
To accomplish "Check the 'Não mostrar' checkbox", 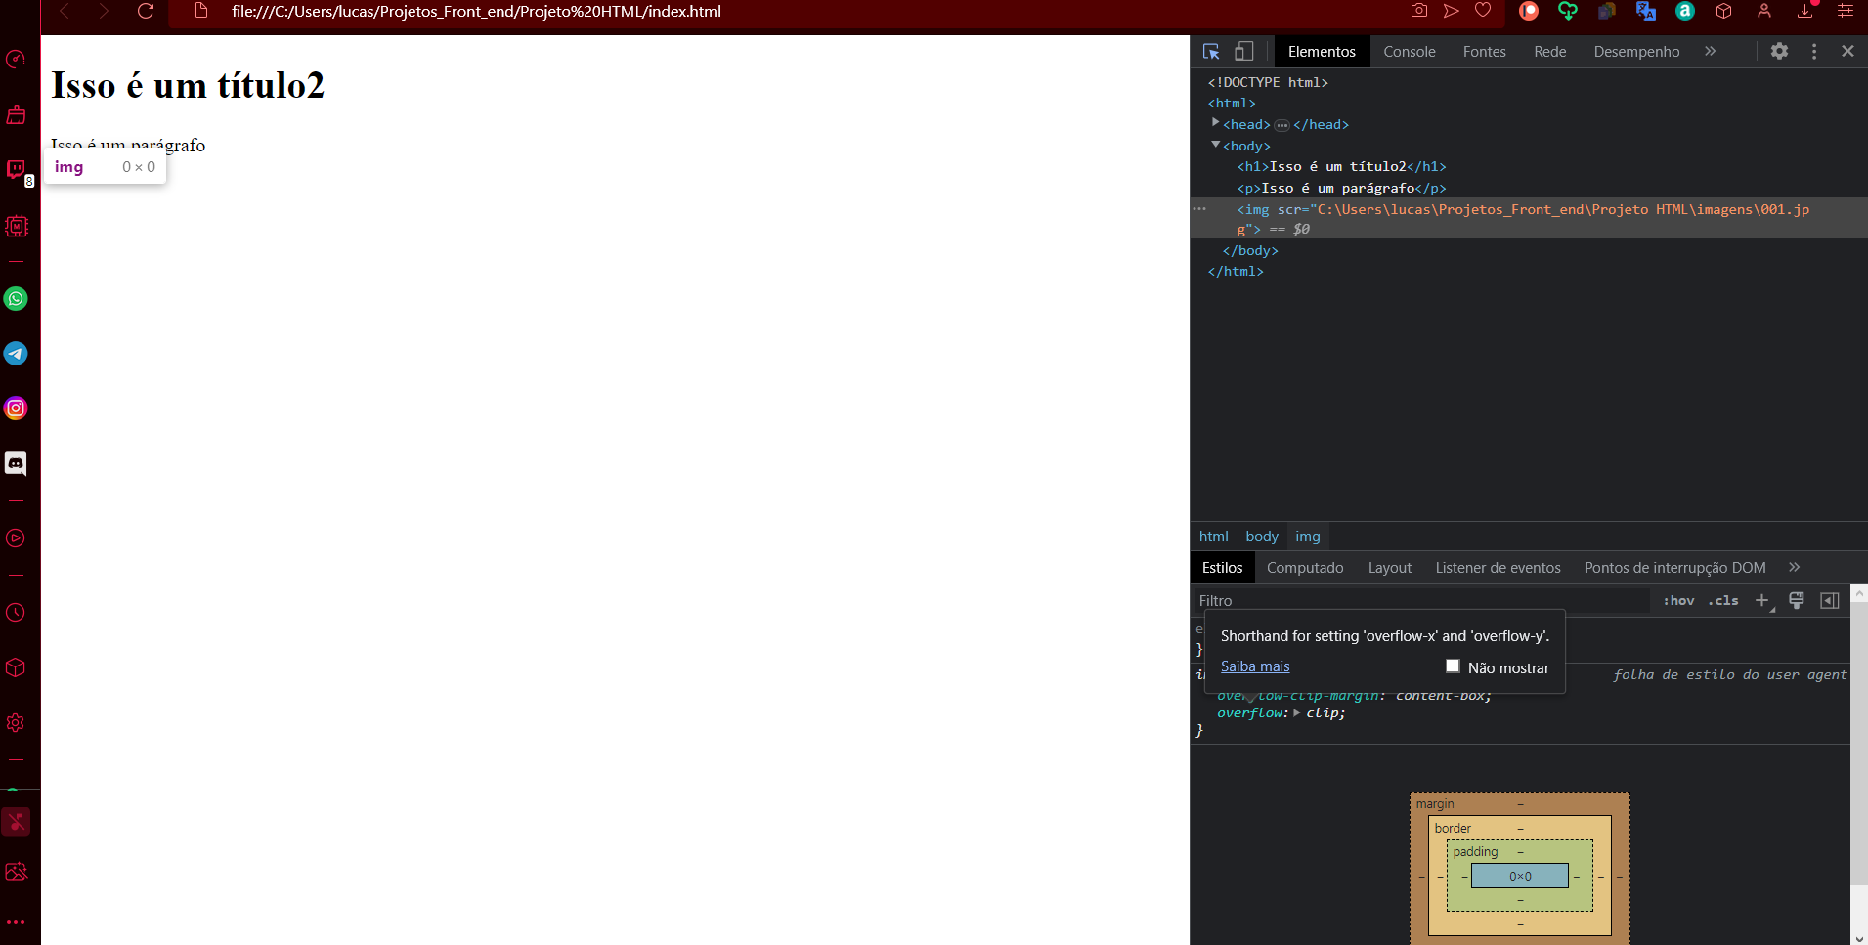I will pyautogui.click(x=1453, y=666).
